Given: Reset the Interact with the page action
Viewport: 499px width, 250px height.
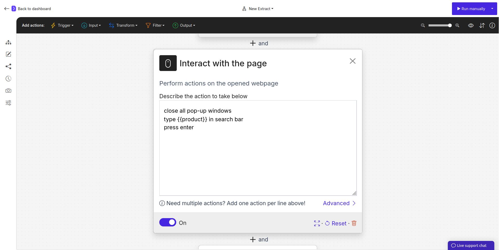Looking at the screenshot, I should pos(336,223).
